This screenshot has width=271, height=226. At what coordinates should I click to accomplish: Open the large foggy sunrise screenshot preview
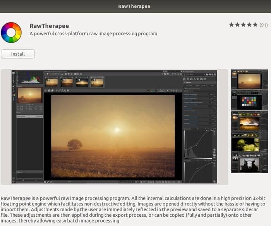[114, 127]
